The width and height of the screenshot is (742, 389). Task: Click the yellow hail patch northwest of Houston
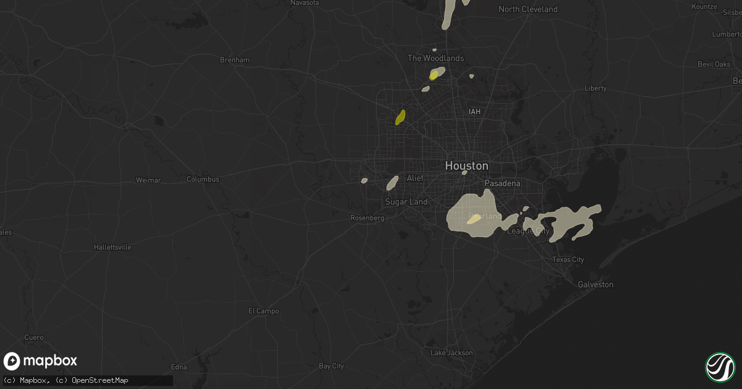[x=401, y=117]
